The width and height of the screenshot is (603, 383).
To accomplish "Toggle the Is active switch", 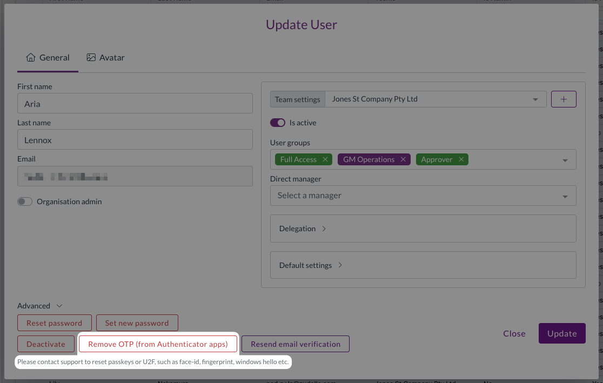I will pos(278,123).
